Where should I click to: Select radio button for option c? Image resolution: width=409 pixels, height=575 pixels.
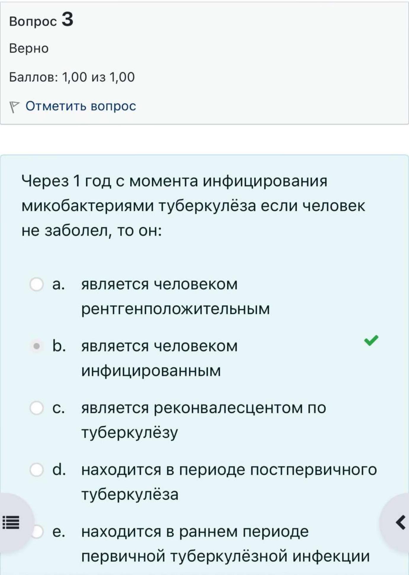click(37, 408)
